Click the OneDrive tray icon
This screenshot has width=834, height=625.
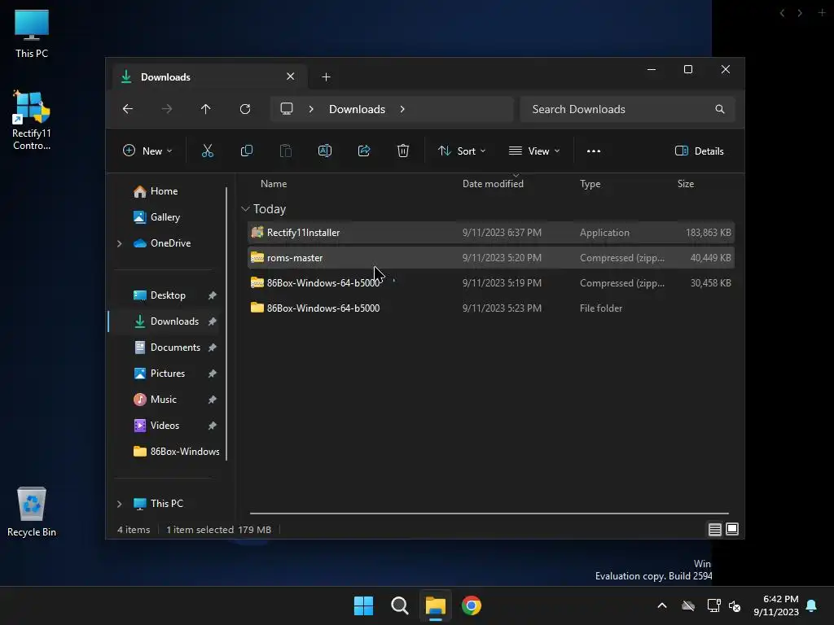(688, 605)
